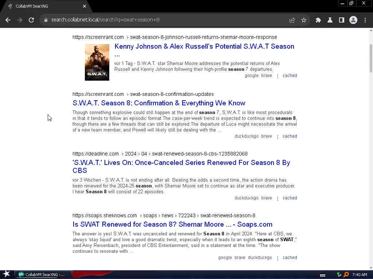Expand options dots for Soaps.com result

(x=277, y=258)
